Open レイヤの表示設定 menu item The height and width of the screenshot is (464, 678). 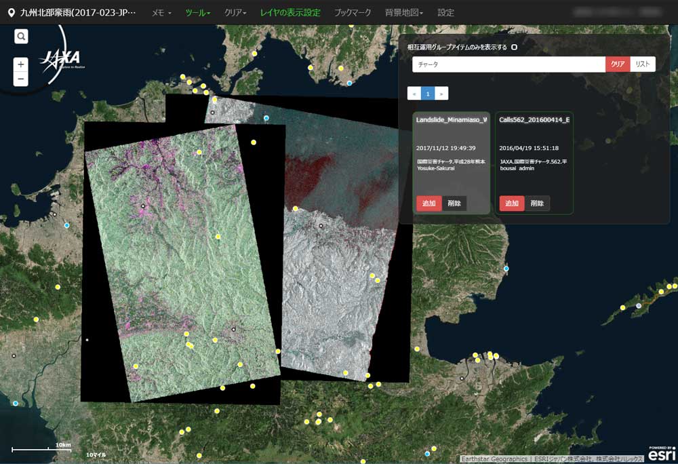click(x=290, y=13)
